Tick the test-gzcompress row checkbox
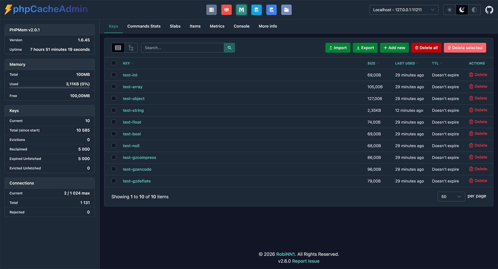498x269 pixels. click(x=114, y=157)
